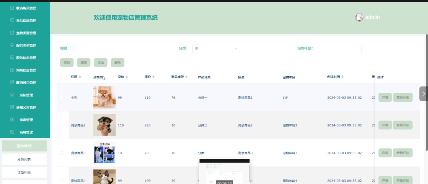This screenshot has width=428, height=184.
Task: Click the 1岁 age cell
Action: (x=285, y=98)
